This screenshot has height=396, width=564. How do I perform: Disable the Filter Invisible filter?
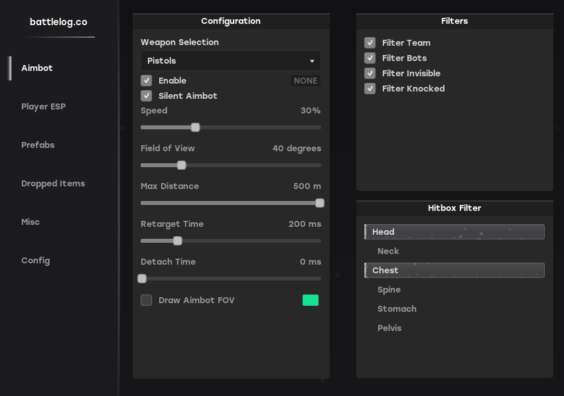tap(370, 73)
